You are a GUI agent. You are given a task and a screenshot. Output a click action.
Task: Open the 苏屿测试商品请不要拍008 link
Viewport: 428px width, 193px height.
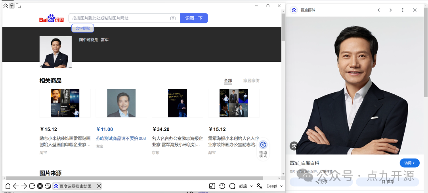click(120, 138)
